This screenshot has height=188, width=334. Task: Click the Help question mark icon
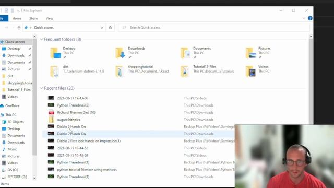click(310, 18)
